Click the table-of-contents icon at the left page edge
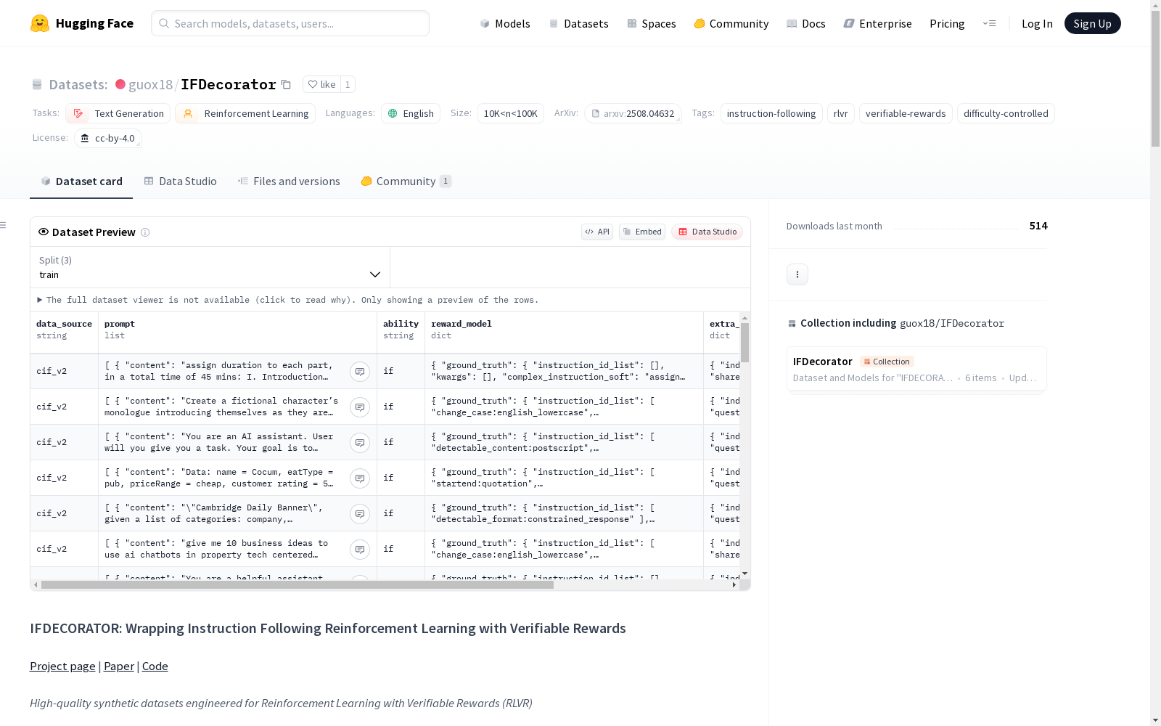 pyautogui.click(x=3, y=225)
